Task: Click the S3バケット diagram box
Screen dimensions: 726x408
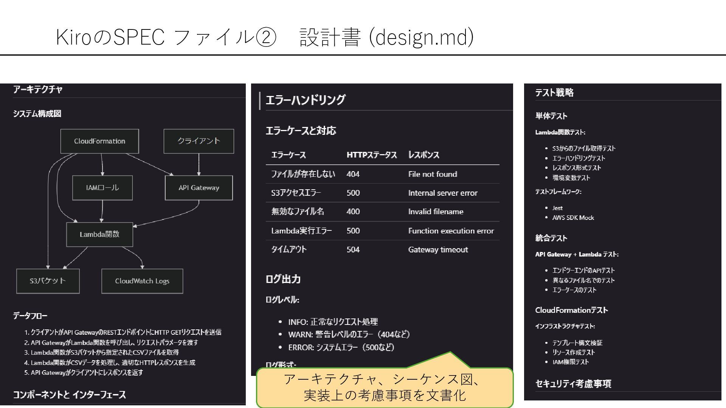Action: coord(48,281)
